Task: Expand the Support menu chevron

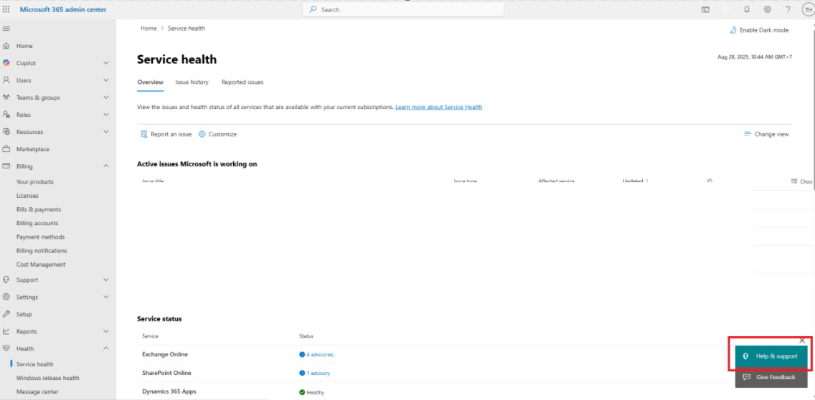Action: pyautogui.click(x=106, y=280)
